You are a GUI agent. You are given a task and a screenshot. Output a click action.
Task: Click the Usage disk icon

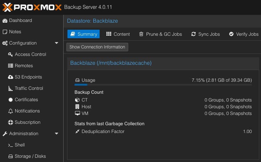[77, 80]
